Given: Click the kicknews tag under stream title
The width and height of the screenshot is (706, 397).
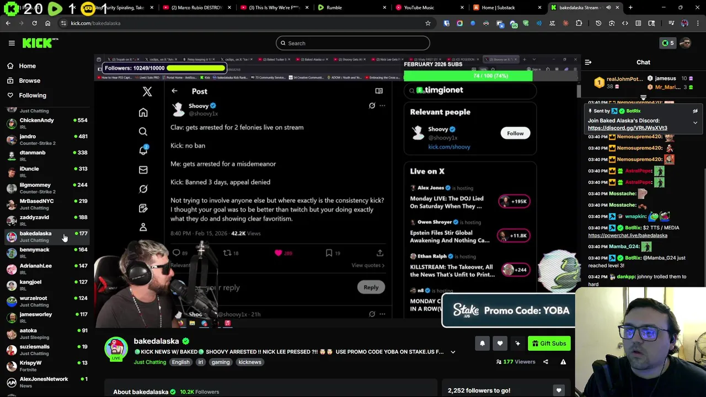Looking at the screenshot, I should [250, 362].
